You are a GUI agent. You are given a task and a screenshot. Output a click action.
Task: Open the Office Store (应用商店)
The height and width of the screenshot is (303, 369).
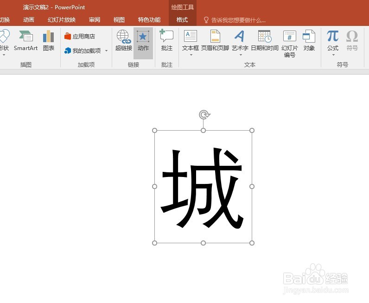click(80, 37)
